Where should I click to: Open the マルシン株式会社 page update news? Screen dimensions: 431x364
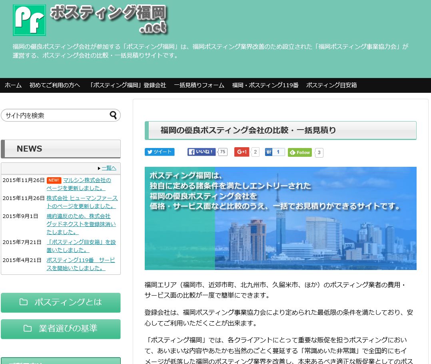[79, 184]
